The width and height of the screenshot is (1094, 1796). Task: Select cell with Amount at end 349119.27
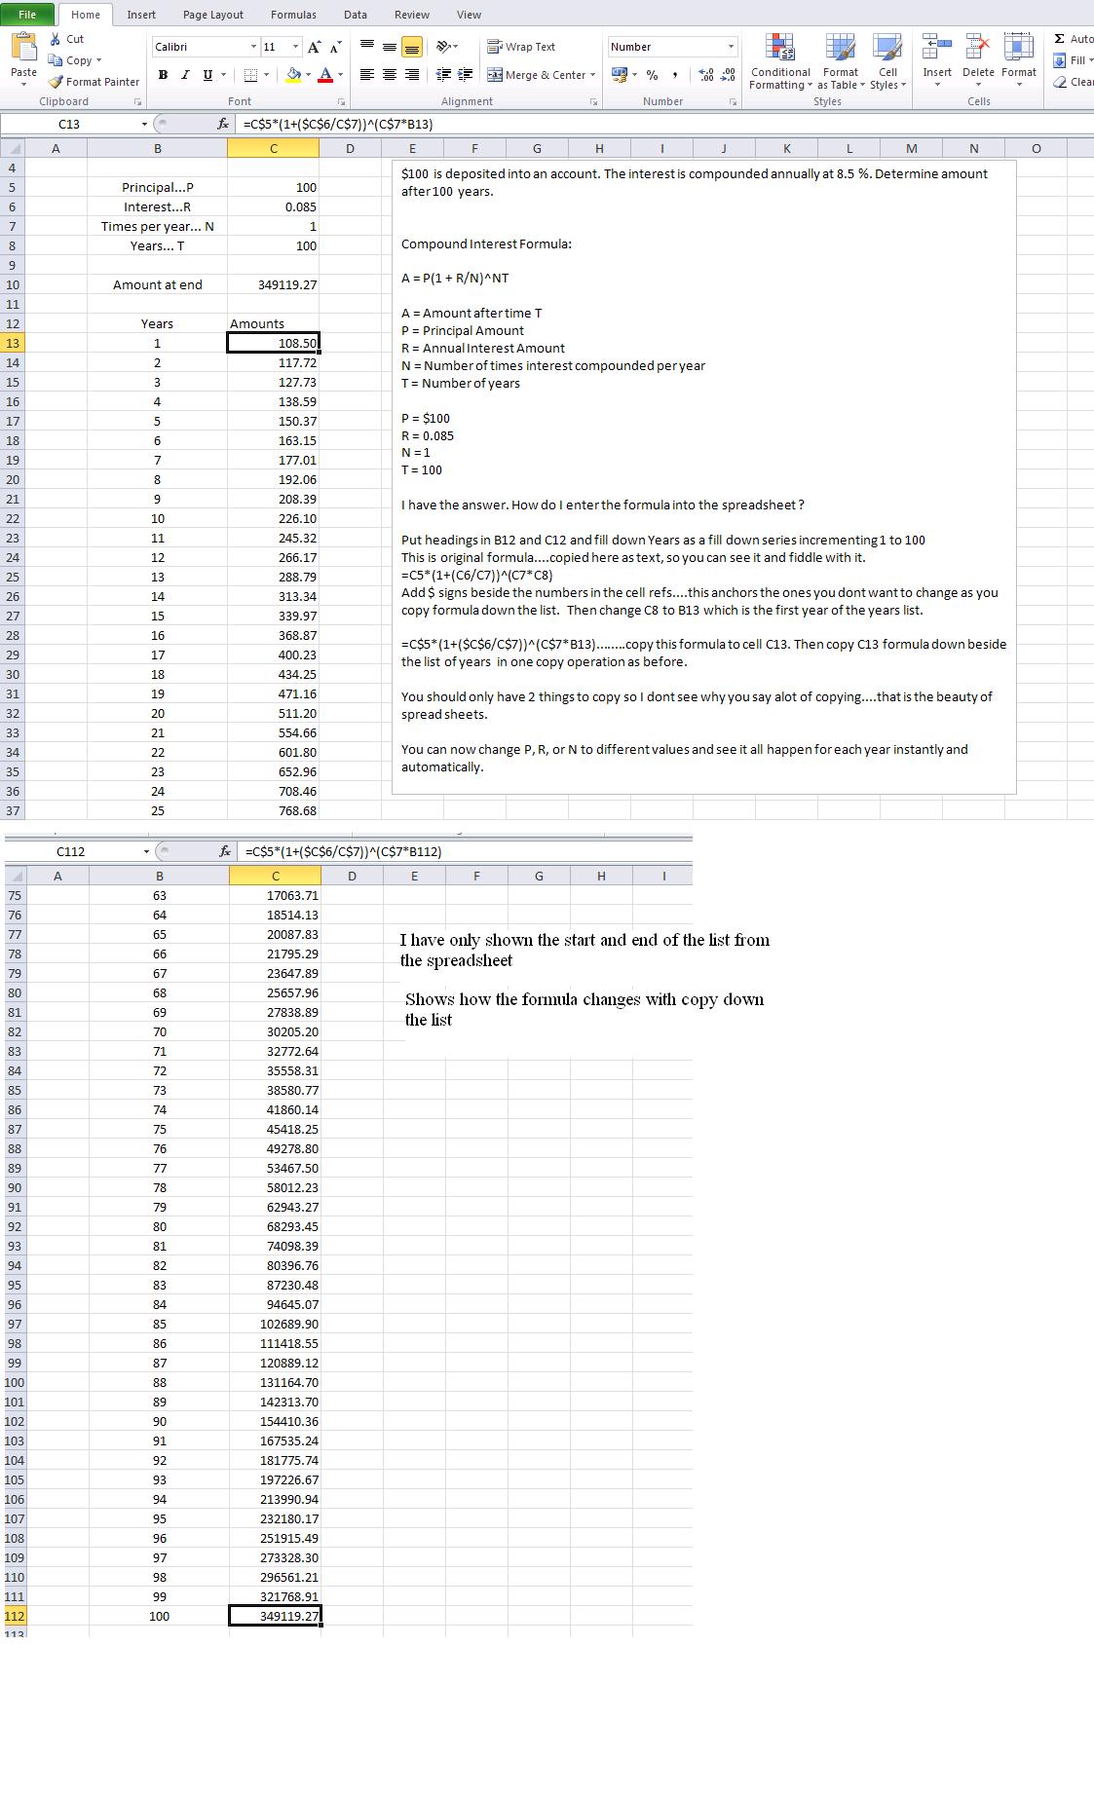click(x=274, y=284)
